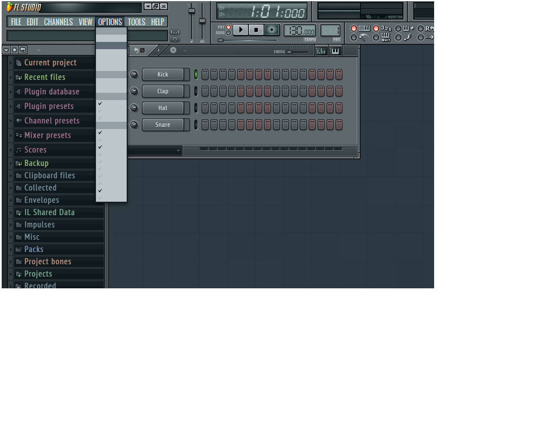Open the VIEW menu

[85, 22]
